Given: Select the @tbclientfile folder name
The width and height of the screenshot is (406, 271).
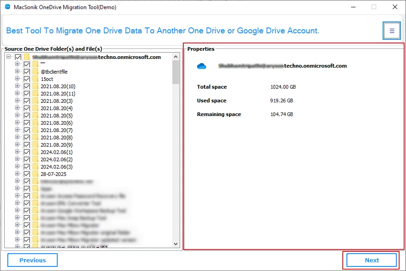Looking at the screenshot, I should coord(54,72).
